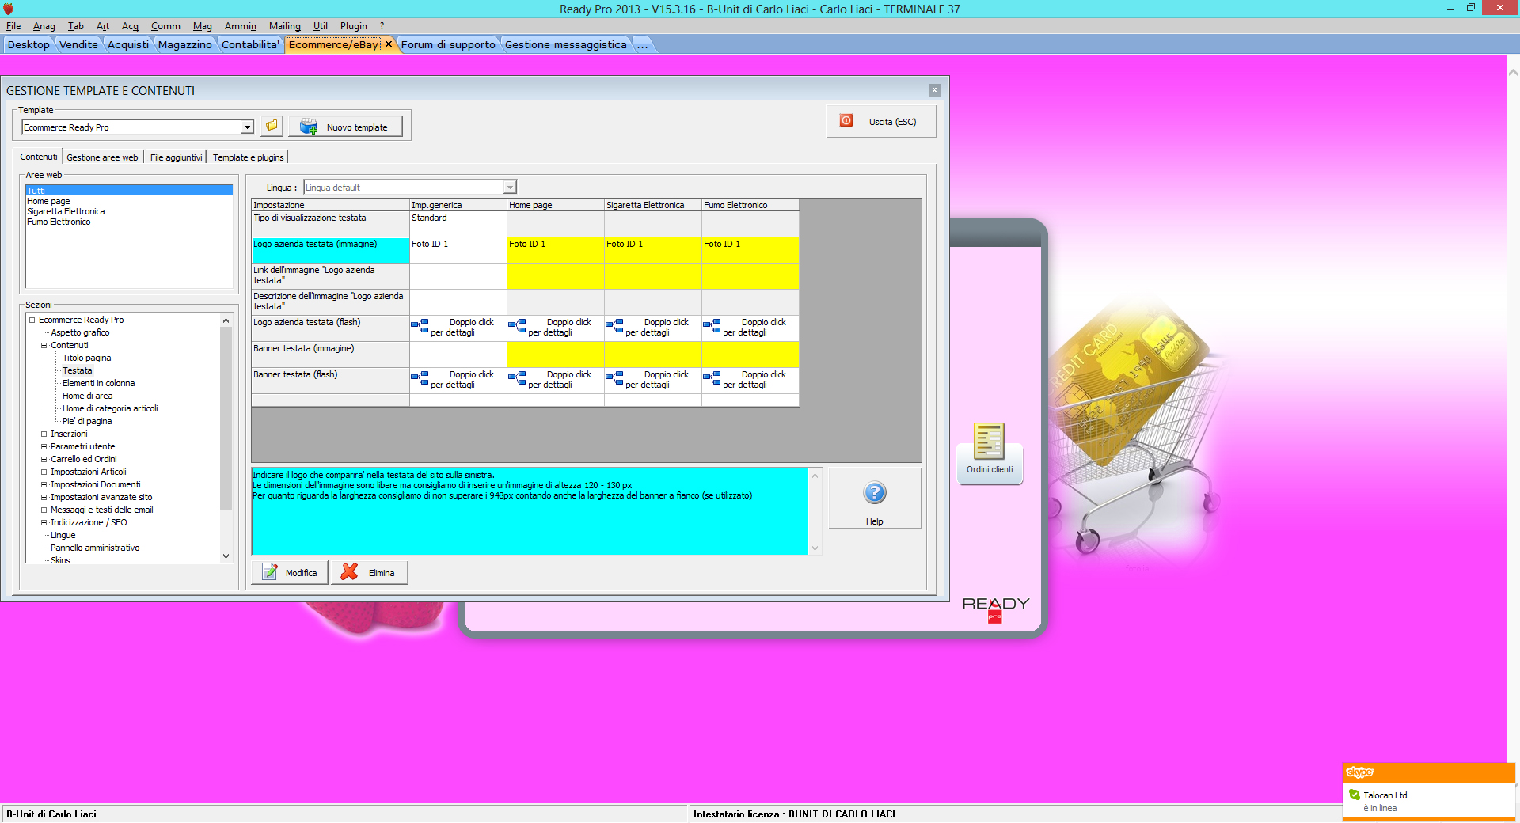Click the Elimina button

pos(370,572)
